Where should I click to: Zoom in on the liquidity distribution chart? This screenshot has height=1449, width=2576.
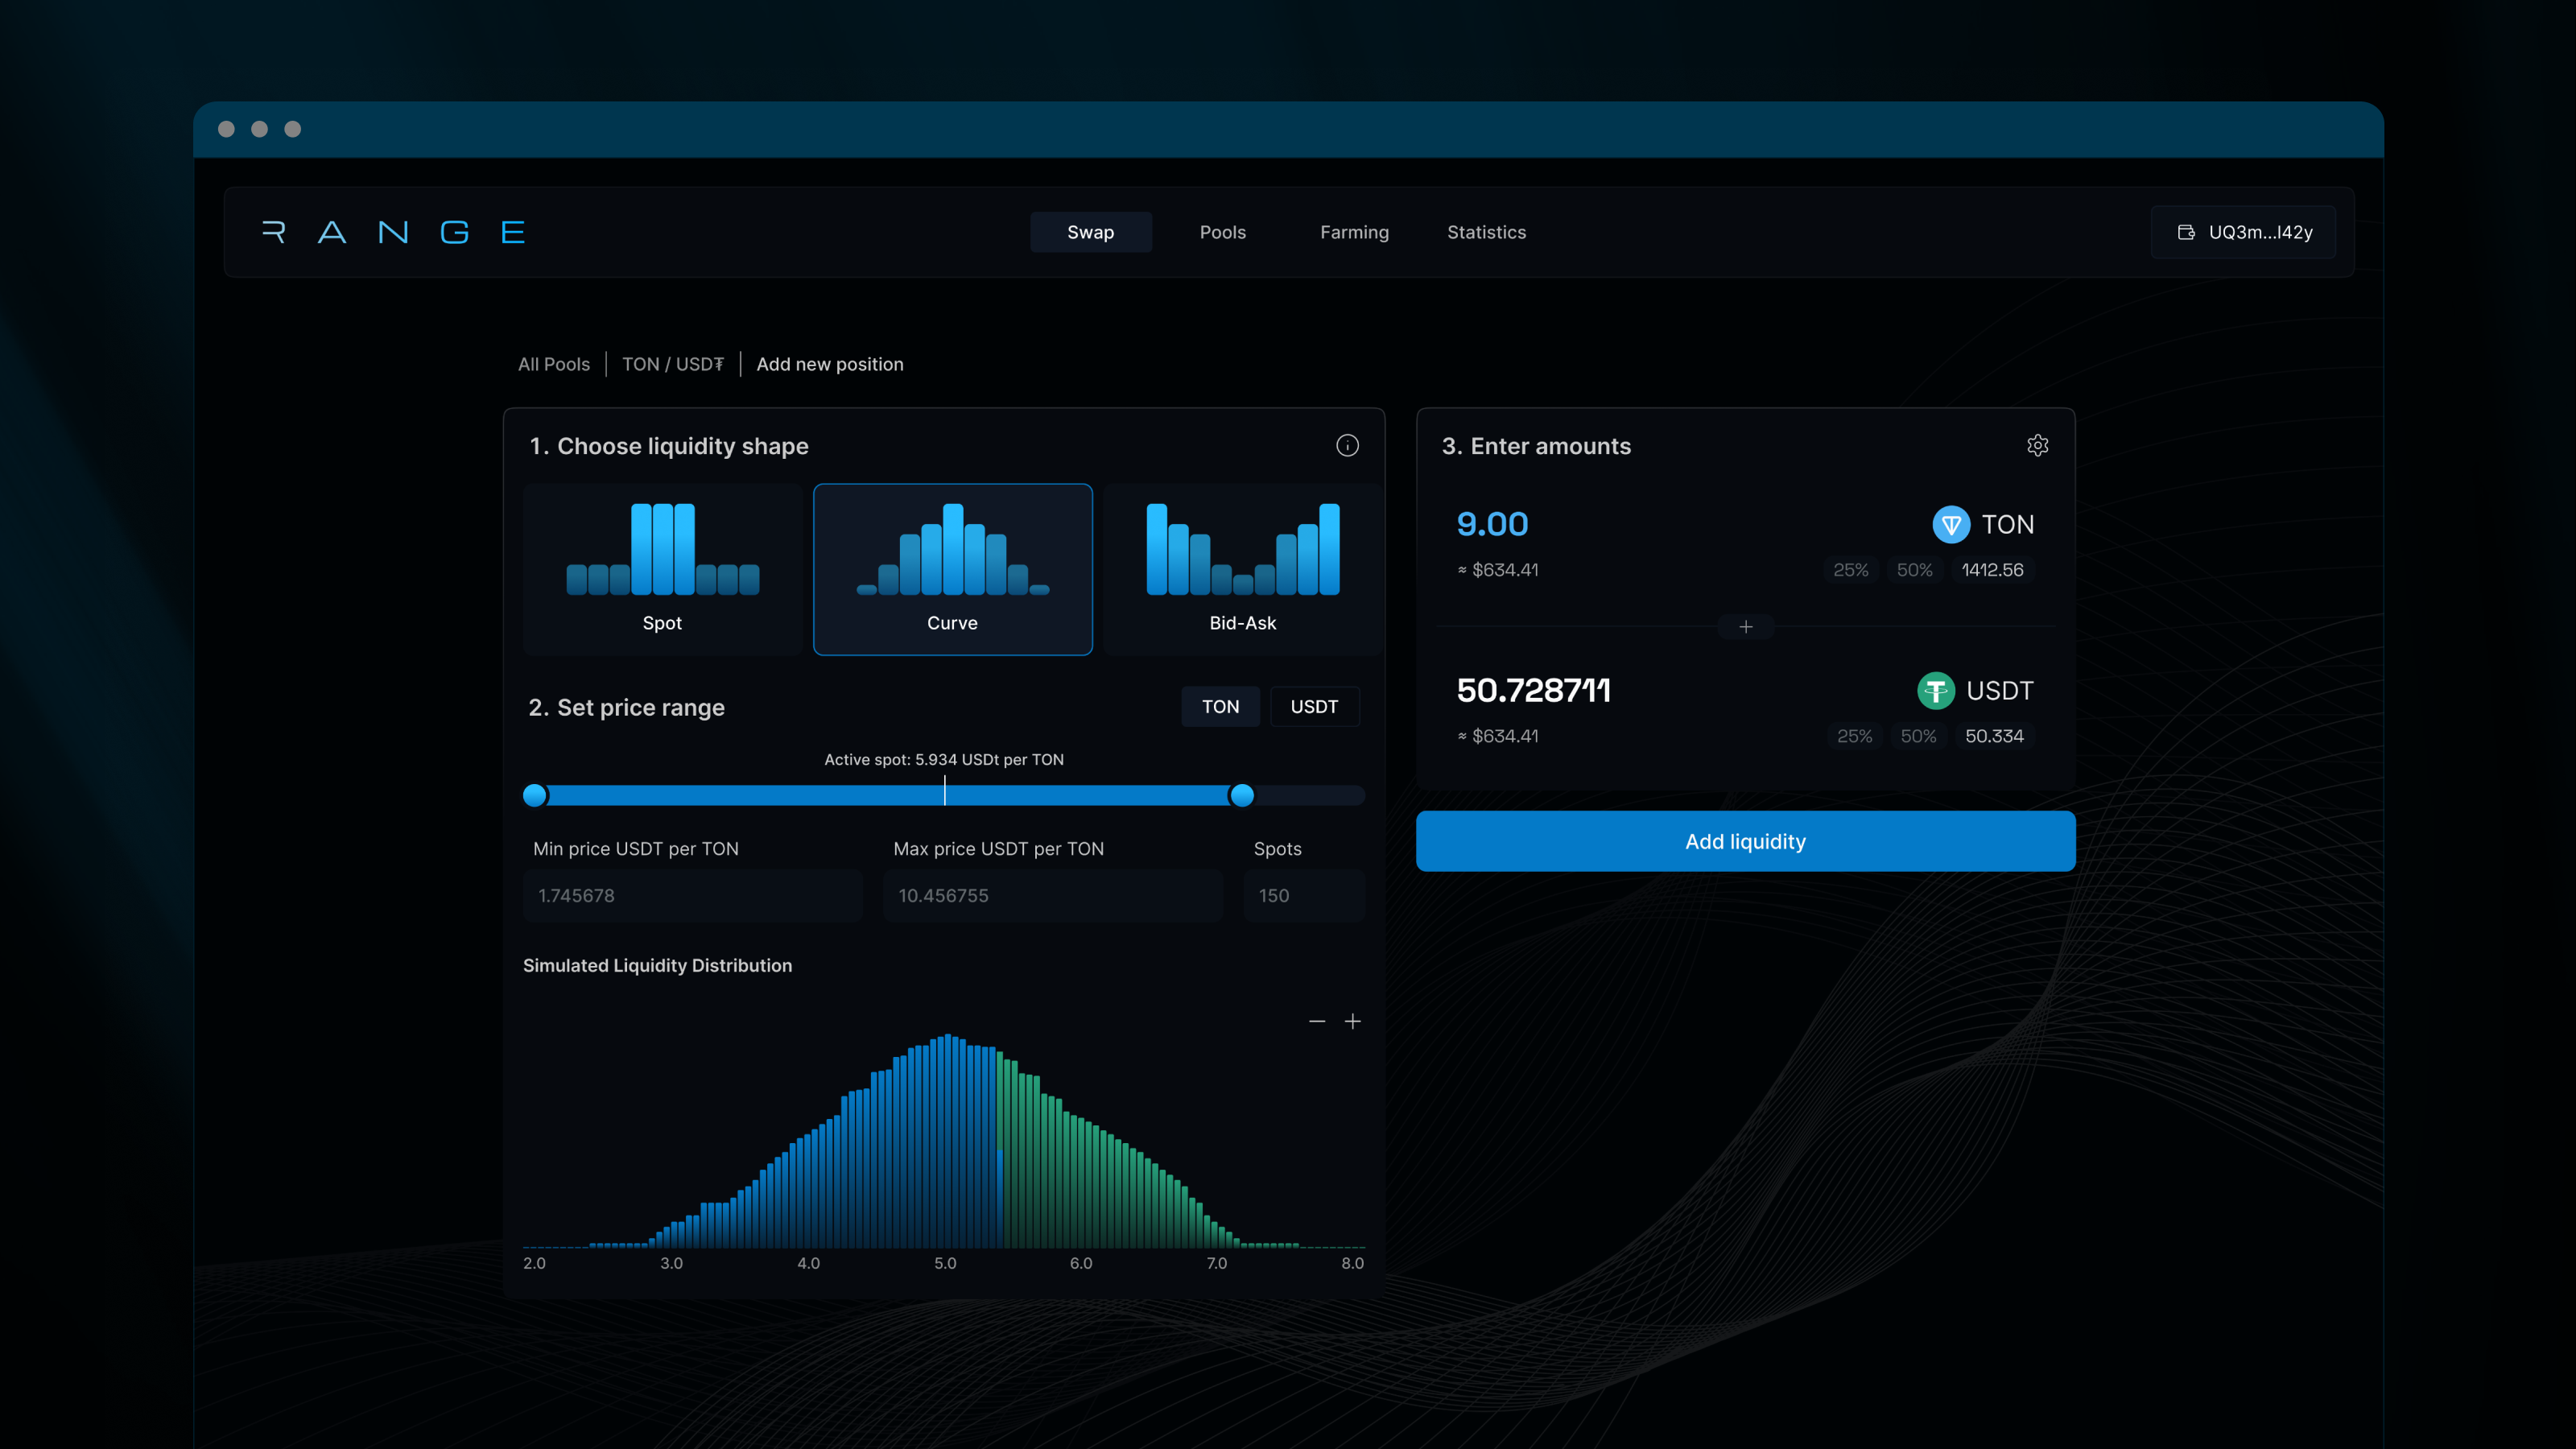point(1352,1021)
